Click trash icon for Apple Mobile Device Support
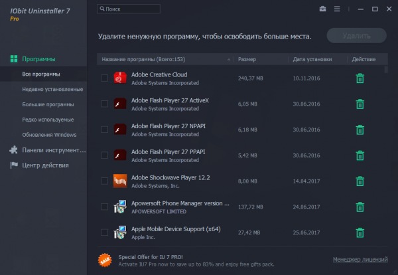 [360, 232]
